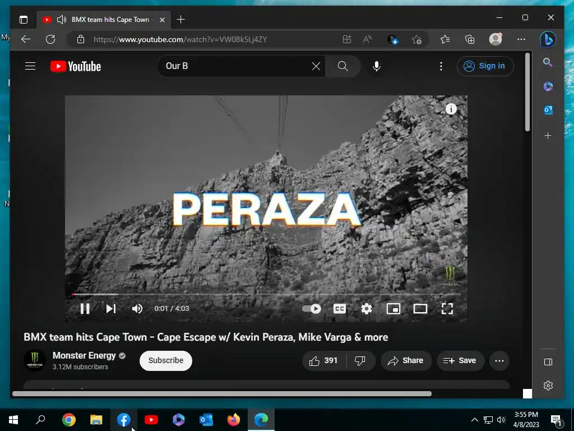Open Monster Energy channel avatar
574x431 pixels.
pyautogui.click(x=35, y=361)
